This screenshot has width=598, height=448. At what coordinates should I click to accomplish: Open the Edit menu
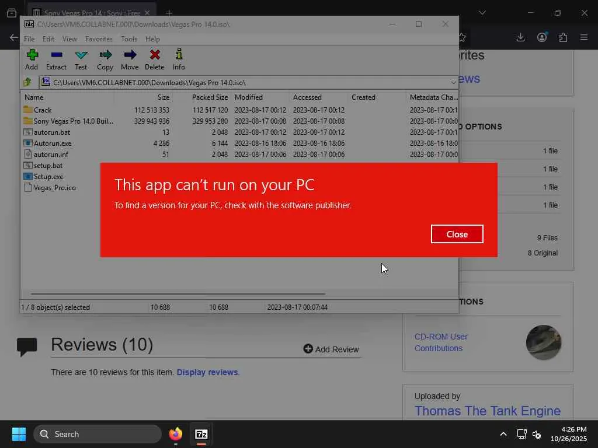coord(48,39)
